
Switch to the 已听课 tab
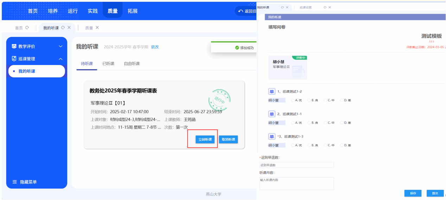pos(108,64)
